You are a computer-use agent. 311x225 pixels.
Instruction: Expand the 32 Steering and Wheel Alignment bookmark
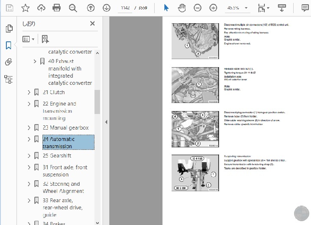point(29,184)
